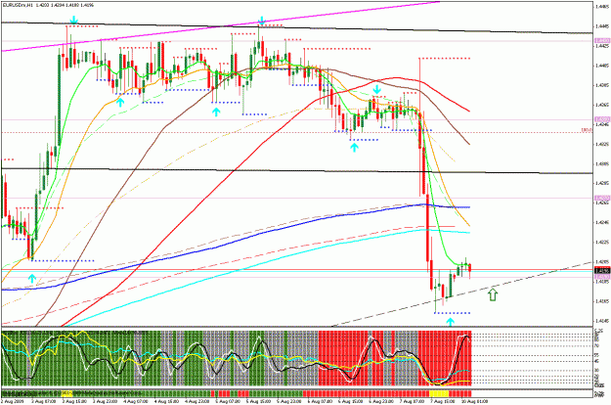Click the EURUSDm,H1 chart title text
Screen dimensions: 611x405
coord(17,6)
